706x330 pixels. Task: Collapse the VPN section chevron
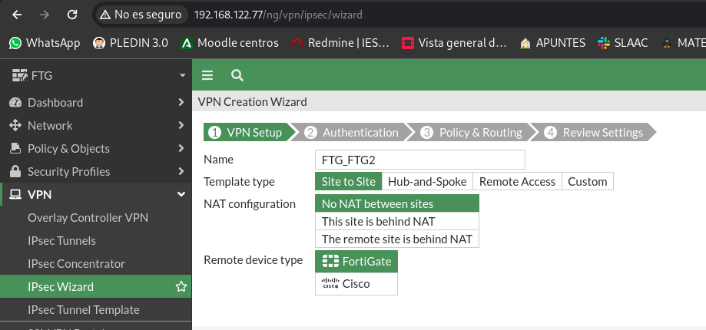pyautogui.click(x=181, y=194)
